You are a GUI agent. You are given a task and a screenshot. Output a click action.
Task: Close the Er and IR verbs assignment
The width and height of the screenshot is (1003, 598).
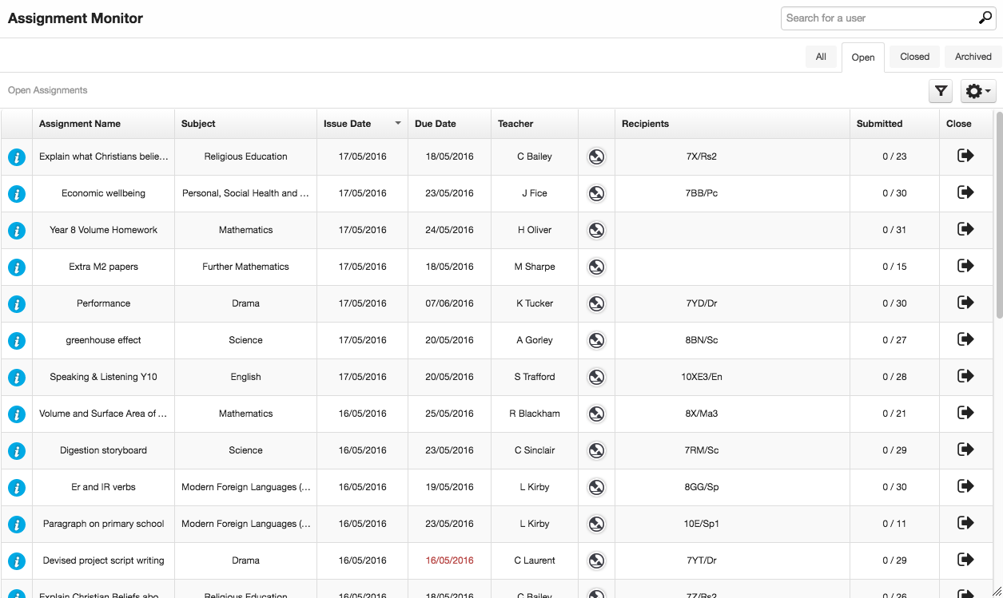click(x=965, y=486)
